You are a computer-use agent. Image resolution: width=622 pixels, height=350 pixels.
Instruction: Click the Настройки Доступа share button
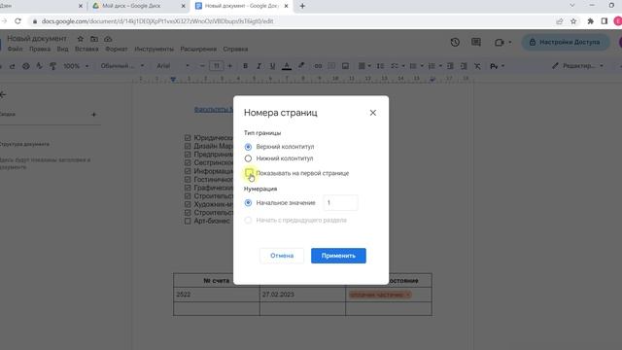pos(566,42)
